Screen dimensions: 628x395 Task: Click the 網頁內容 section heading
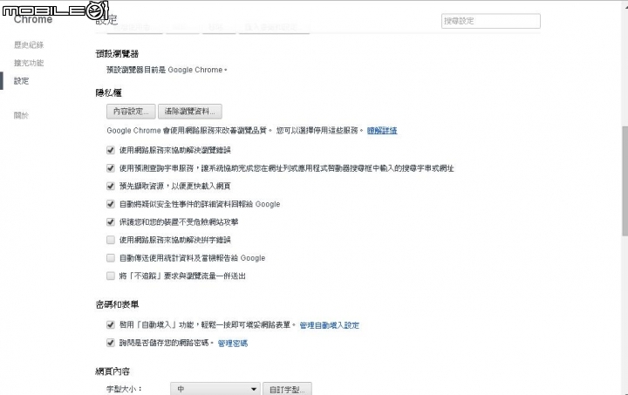pos(113,371)
